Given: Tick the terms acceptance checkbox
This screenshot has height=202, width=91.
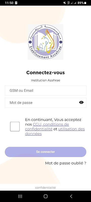Looking at the screenshot, I should [15, 127].
